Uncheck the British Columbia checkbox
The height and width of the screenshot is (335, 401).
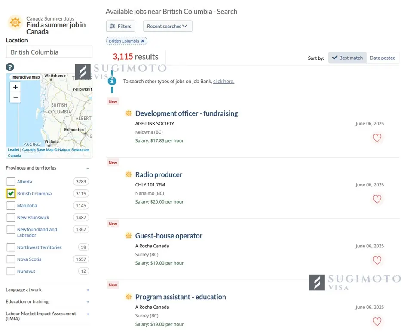[11, 194]
